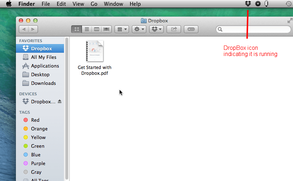Click the sidebar vertical scrollbar
The height and width of the screenshot is (181, 293).
pyautogui.click(x=67, y=108)
